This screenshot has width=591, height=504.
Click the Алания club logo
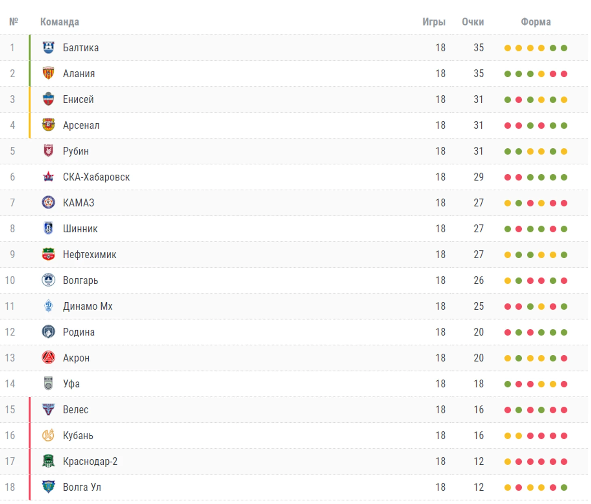click(x=48, y=73)
